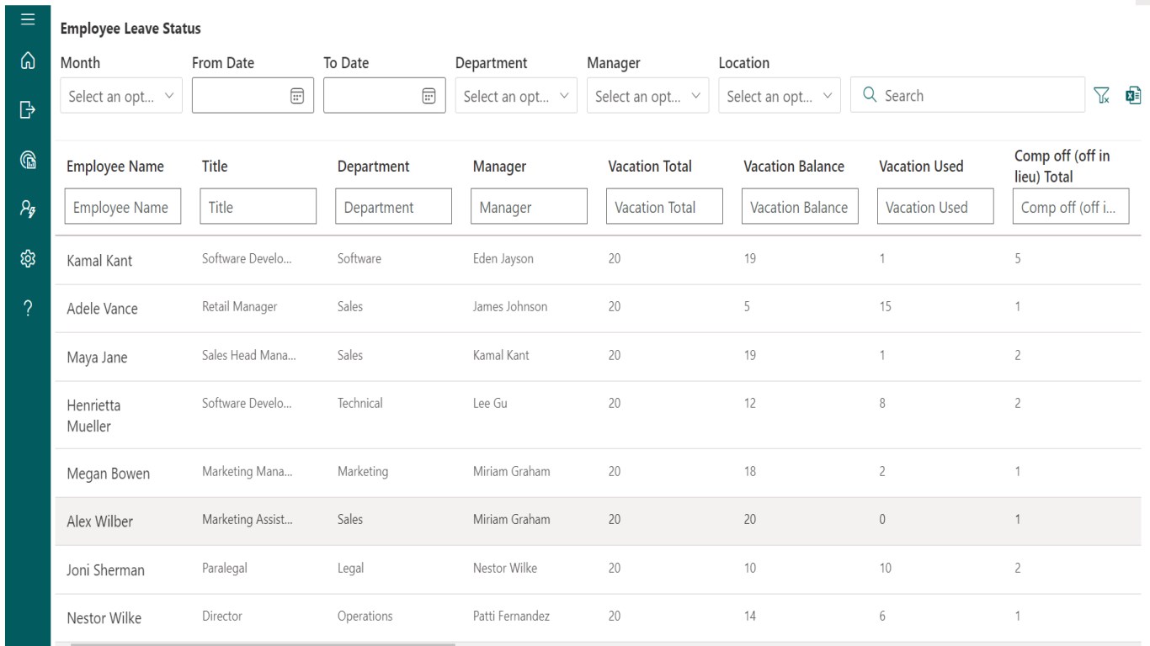Sort by Vacation Balance column header
1150x646 pixels.
point(794,167)
